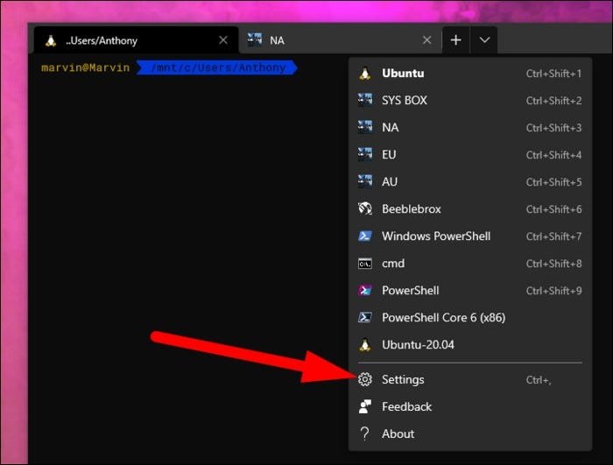Click the About question mark icon

click(364, 433)
